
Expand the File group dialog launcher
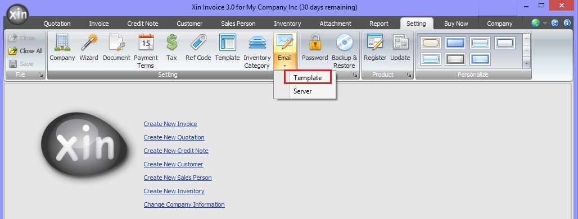40,74
